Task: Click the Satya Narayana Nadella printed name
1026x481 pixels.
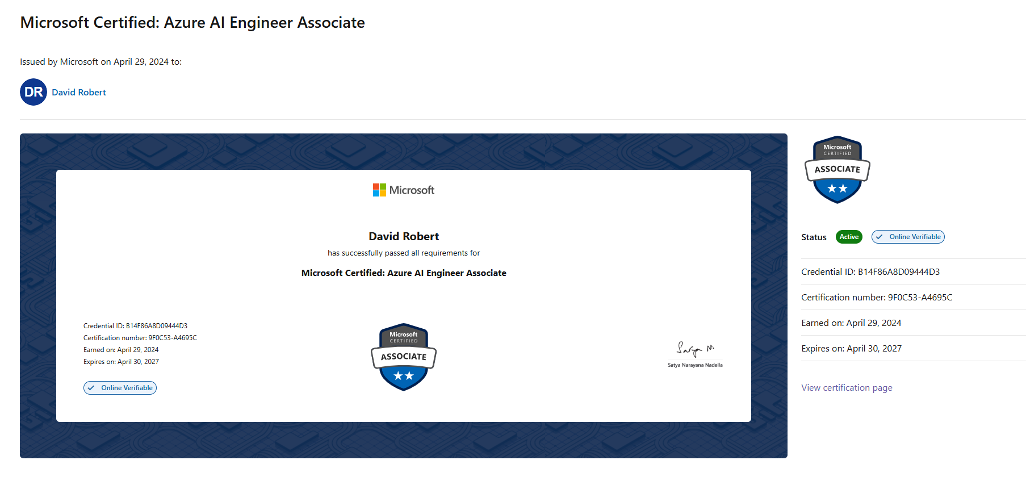Action: (x=695, y=365)
